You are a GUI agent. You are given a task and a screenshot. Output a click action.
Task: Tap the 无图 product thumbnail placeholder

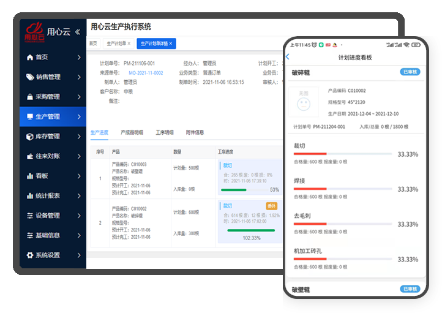click(x=304, y=102)
